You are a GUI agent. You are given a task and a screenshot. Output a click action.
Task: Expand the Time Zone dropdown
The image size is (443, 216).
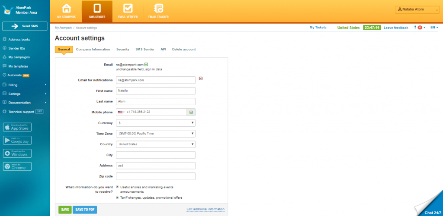(156, 134)
